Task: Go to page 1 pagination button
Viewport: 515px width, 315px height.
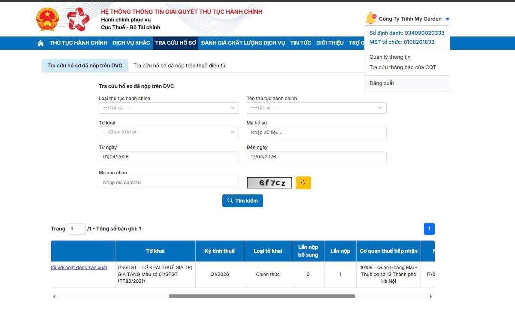Action: coord(429,229)
